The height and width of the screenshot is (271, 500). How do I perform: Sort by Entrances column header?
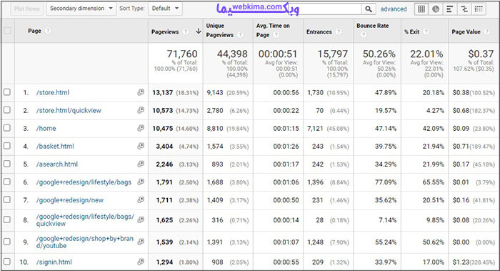(x=319, y=32)
